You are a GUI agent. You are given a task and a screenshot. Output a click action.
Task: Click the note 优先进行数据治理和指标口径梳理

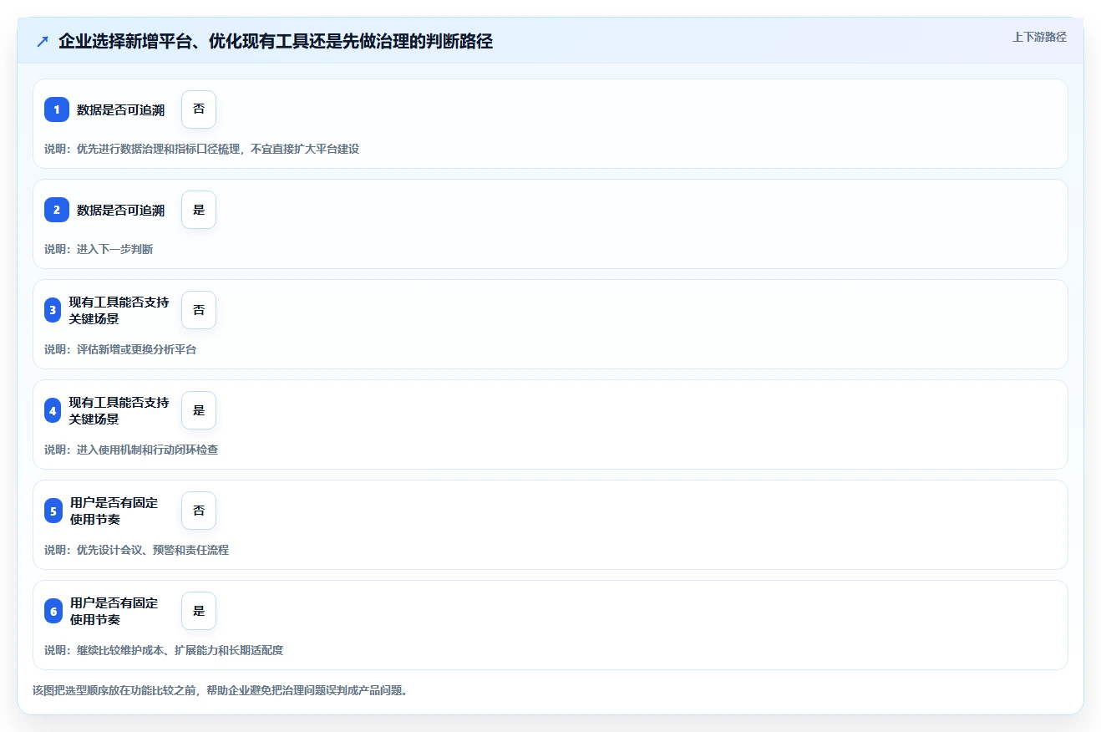201,149
